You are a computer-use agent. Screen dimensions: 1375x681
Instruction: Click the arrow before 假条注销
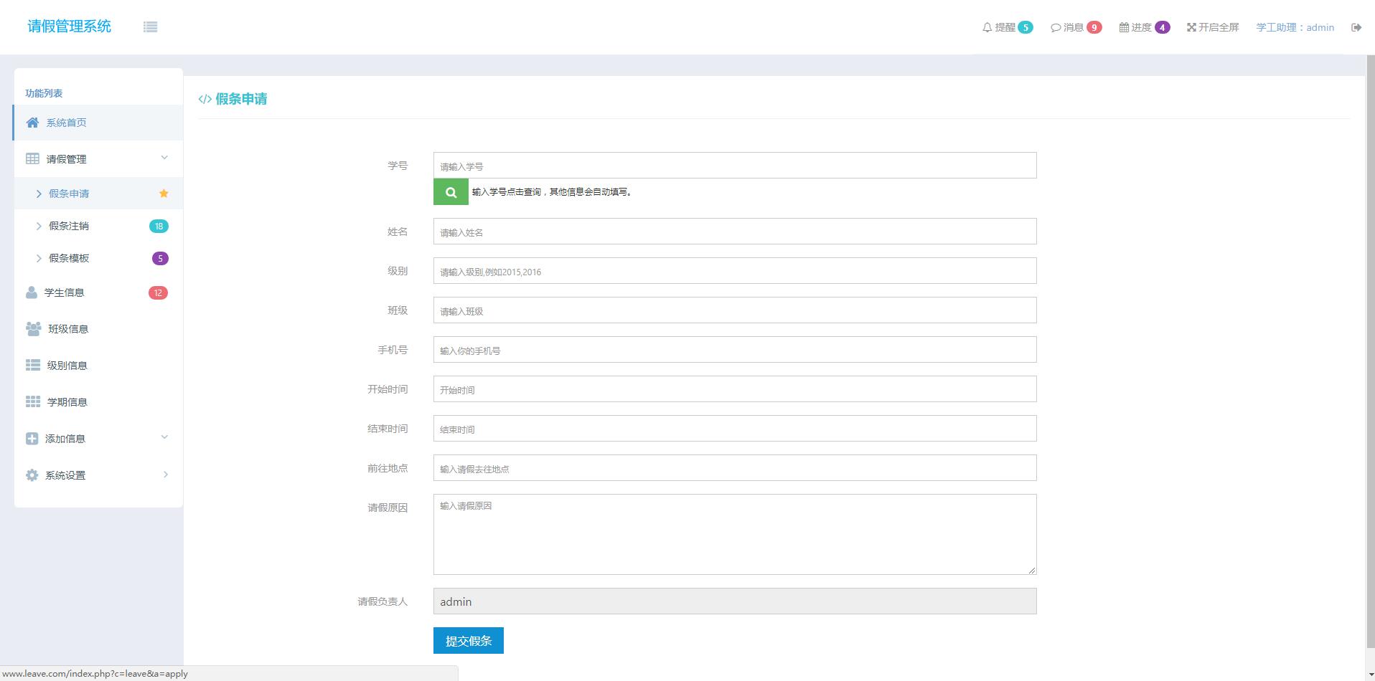click(x=39, y=226)
